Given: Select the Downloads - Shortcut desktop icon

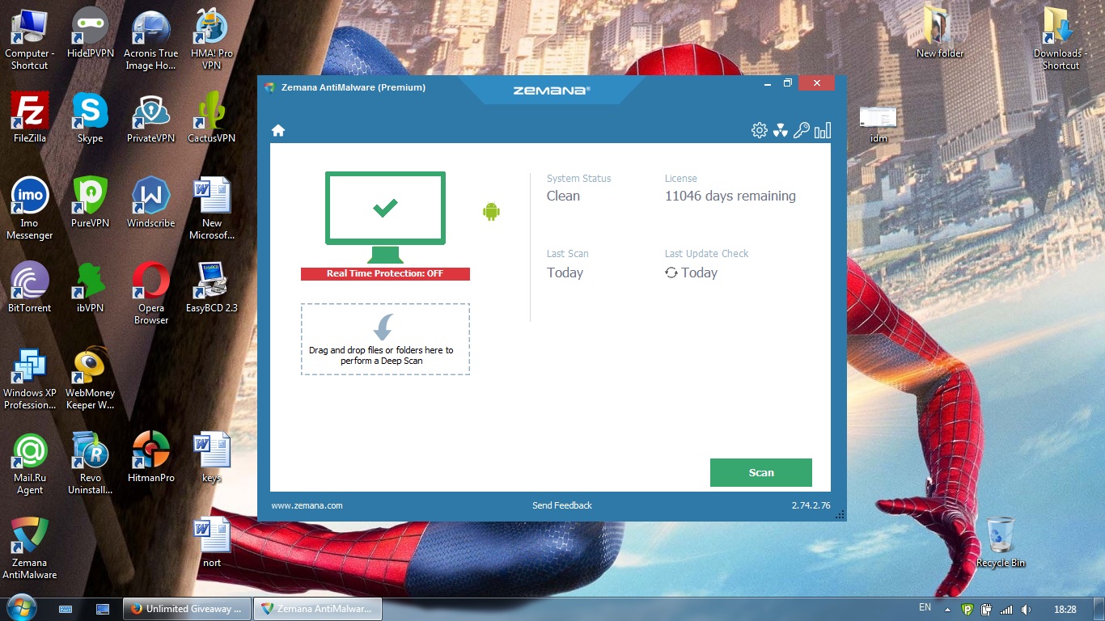Looking at the screenshot, I should coord(1061,39).
